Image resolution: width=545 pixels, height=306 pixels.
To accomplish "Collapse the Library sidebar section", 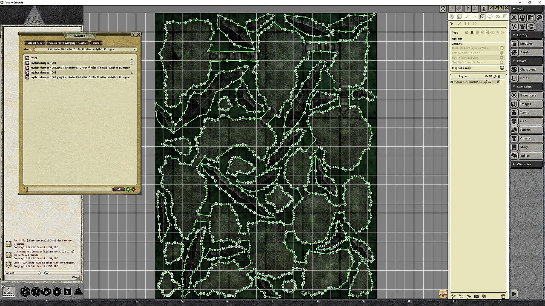I will tap(528, 35).
